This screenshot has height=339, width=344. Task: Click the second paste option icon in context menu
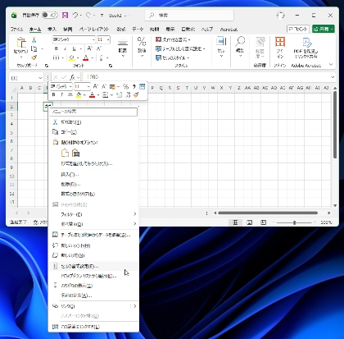[75, 153]
